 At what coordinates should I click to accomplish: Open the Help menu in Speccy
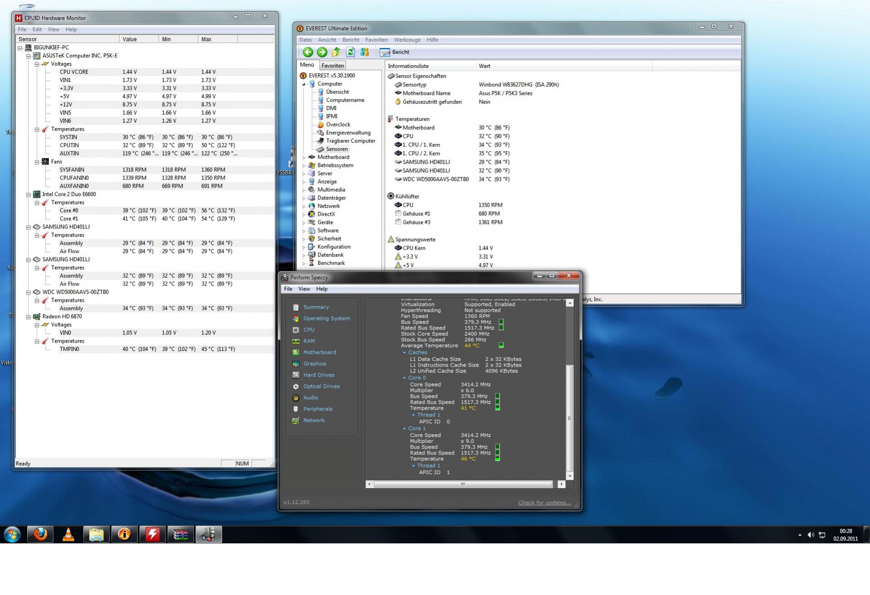coord(322,289)
